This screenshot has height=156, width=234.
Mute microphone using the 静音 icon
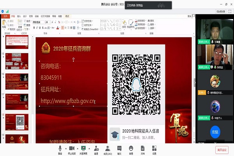(60, 149)
